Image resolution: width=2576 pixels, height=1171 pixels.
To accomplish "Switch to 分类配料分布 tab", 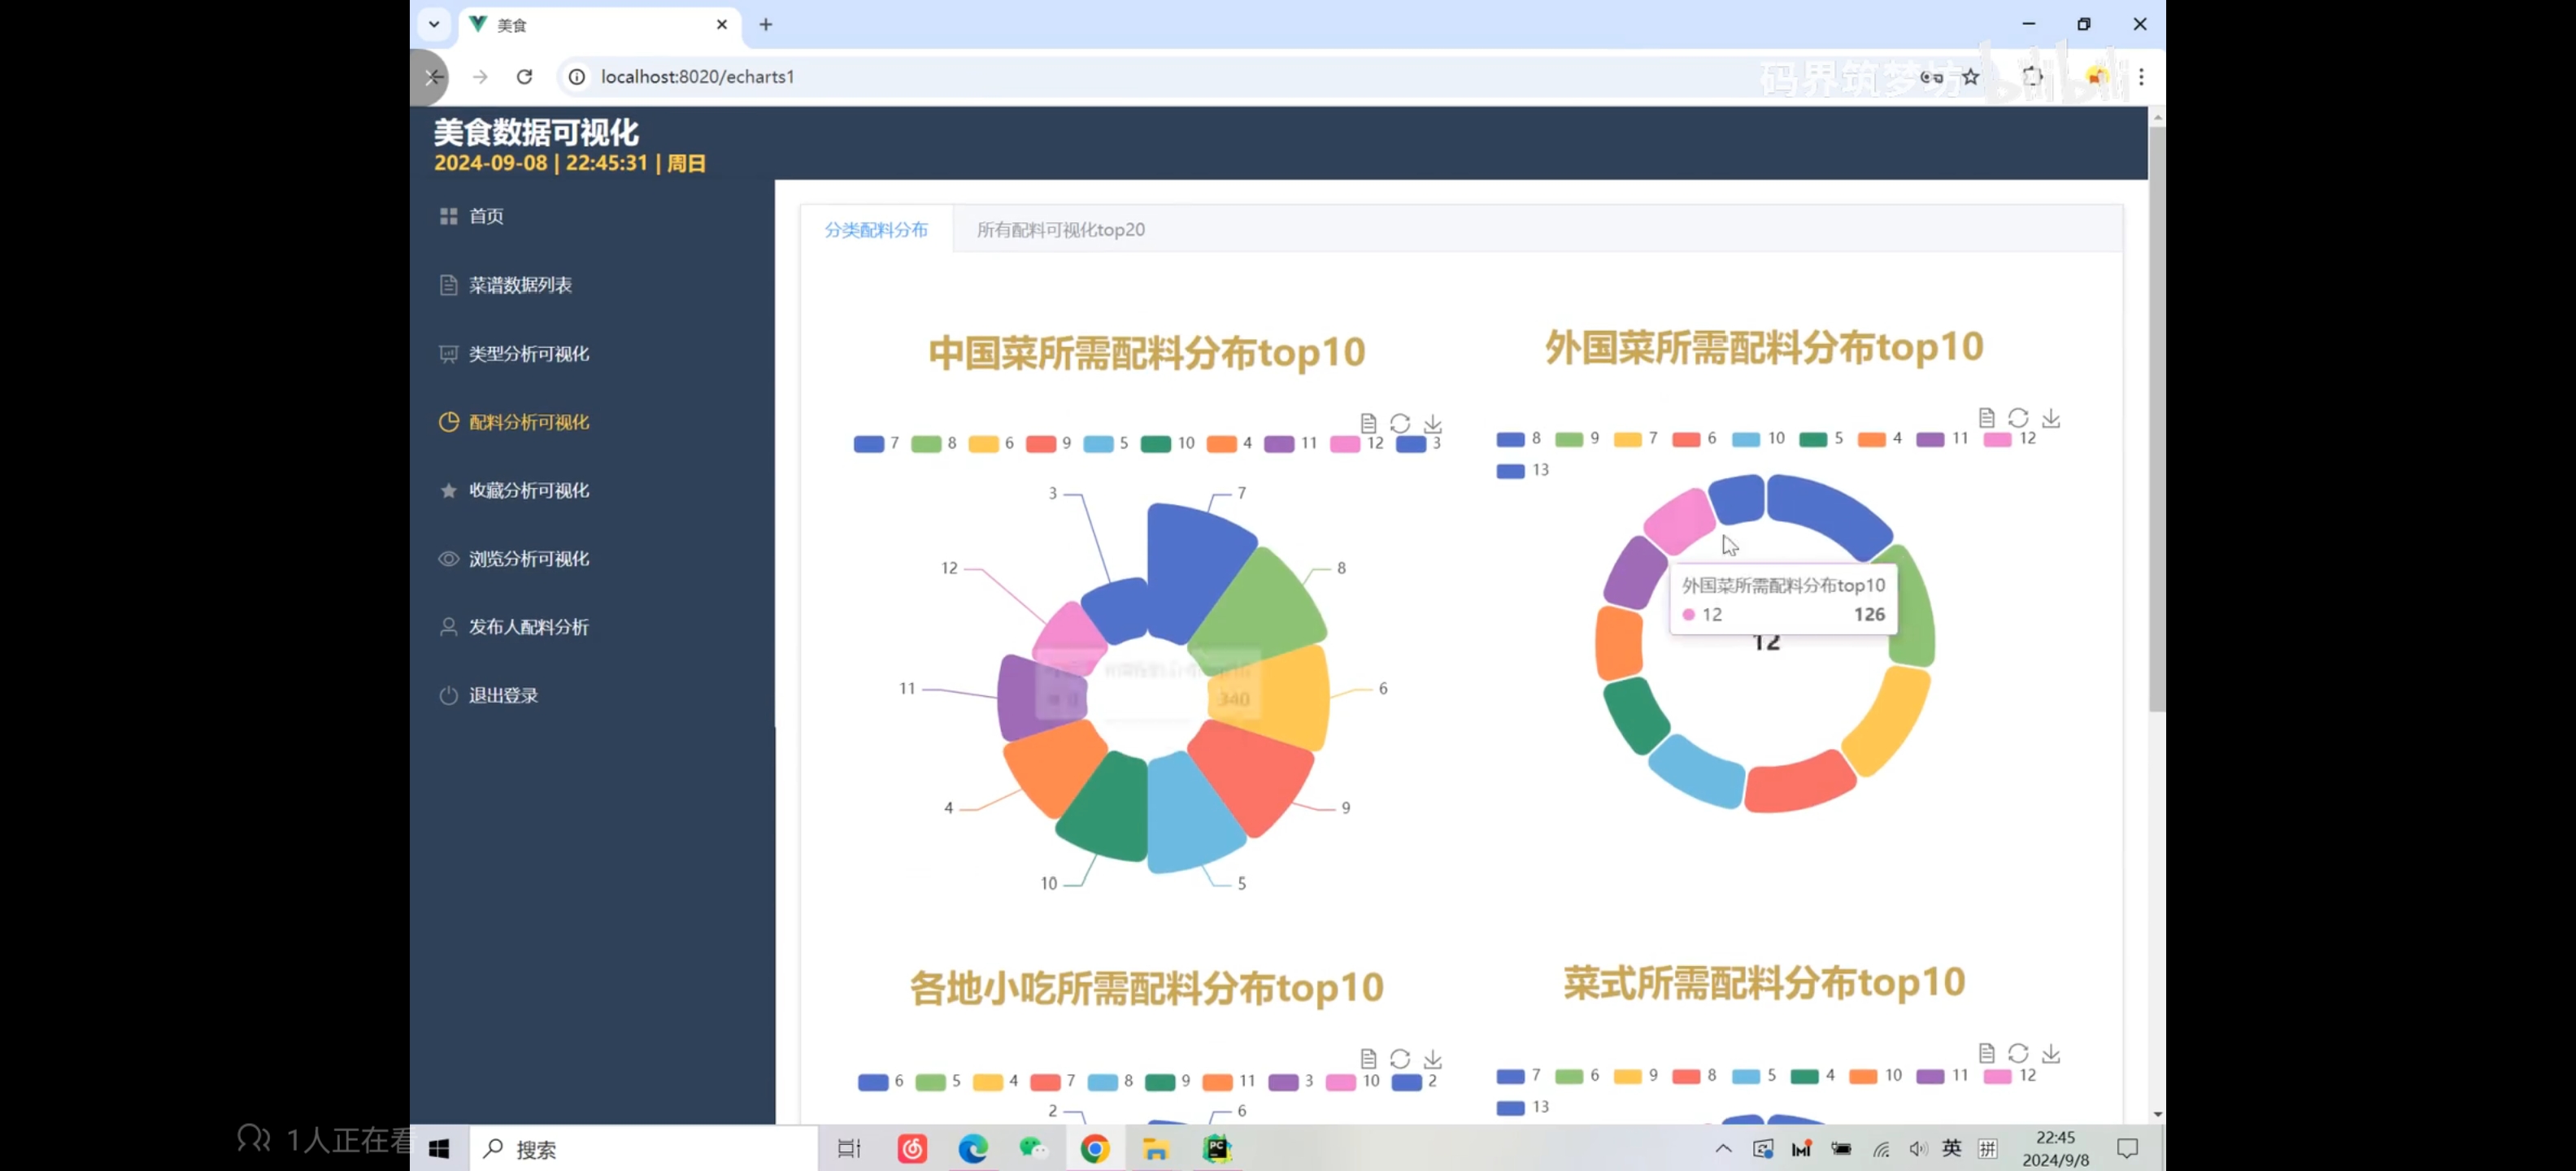I will 876,229.
